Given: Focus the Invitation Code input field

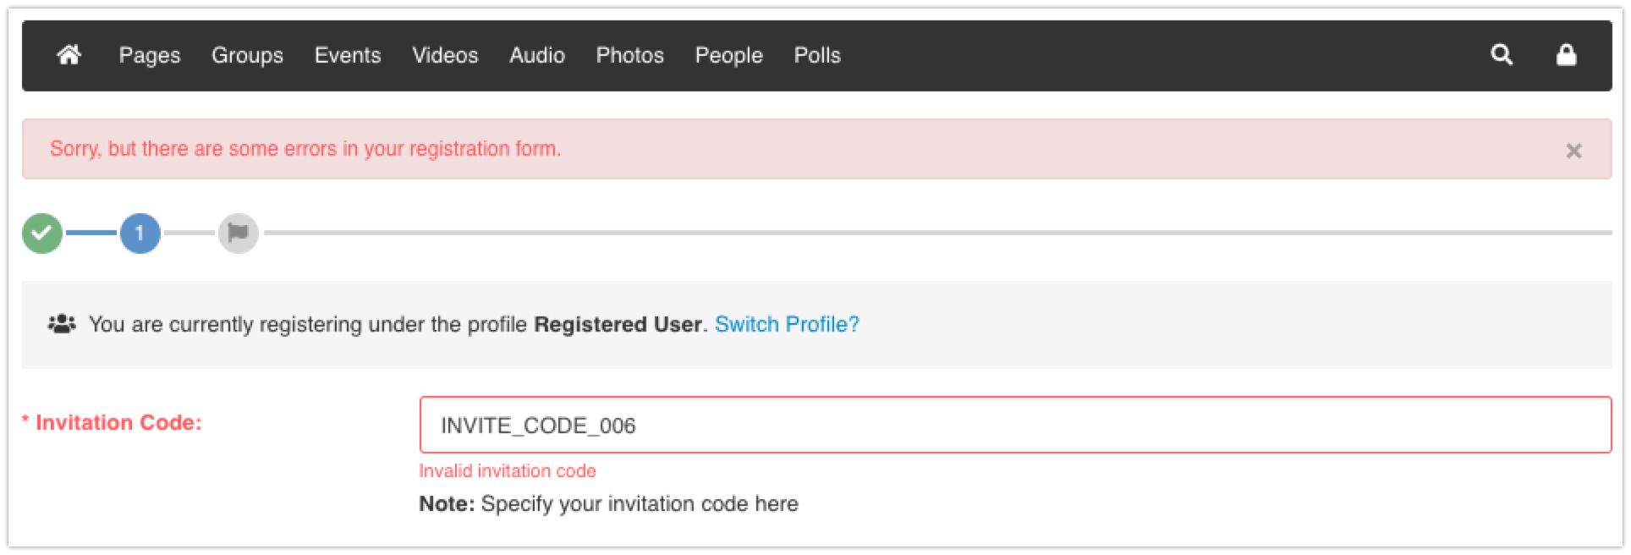Looking at the screenshot, I should tap(1015, 425).
